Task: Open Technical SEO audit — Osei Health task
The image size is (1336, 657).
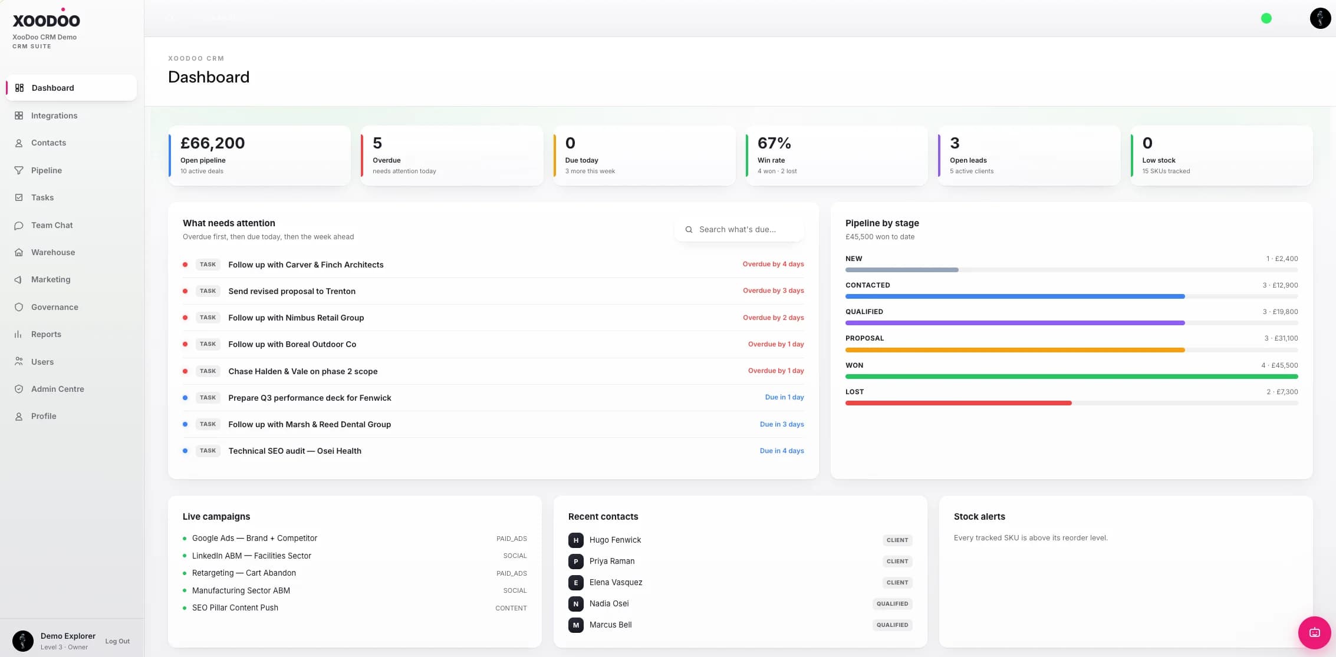Action: pos(493,451)
